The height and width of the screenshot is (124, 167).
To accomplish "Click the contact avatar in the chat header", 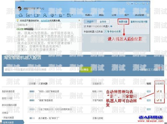I will [19, 8].
